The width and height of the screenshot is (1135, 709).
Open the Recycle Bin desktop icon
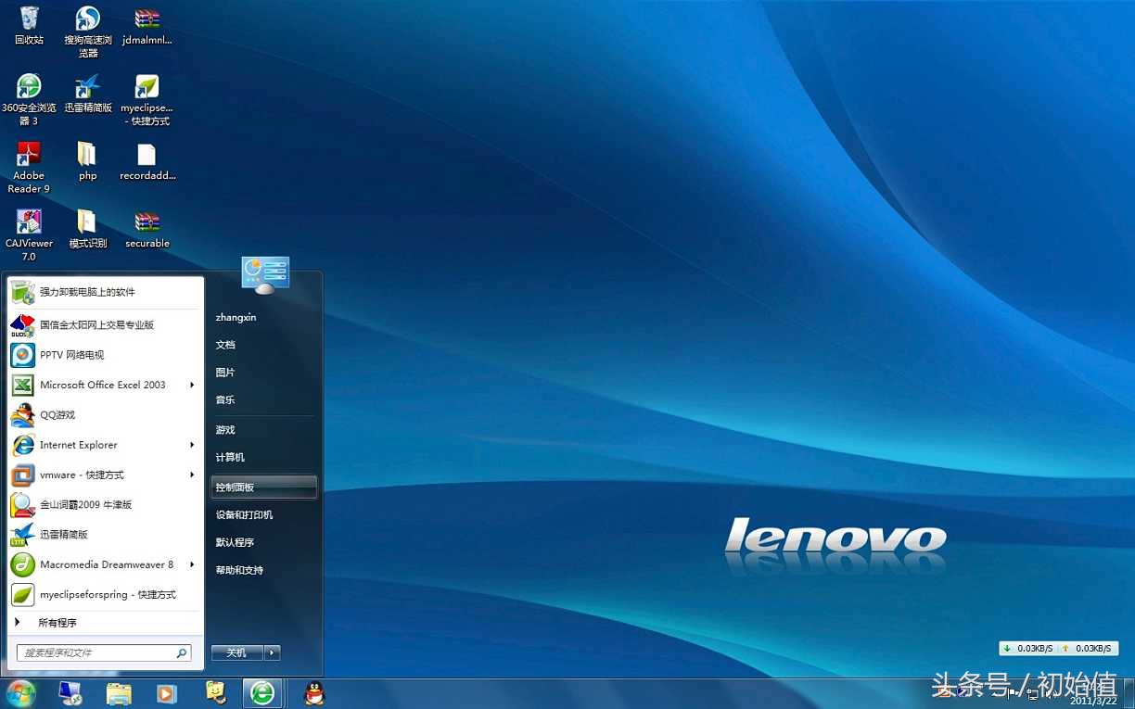29,20
